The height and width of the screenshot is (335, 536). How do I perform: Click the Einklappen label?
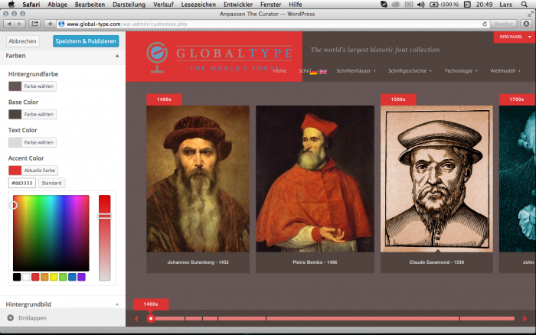coord(32,318)
